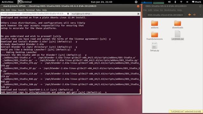
Task: Click the Activities overview button
Action: [7, 2]
